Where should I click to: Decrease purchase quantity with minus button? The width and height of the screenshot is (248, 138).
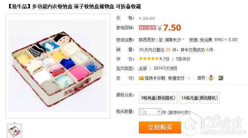pyautogui.click(x=141, y=111)
